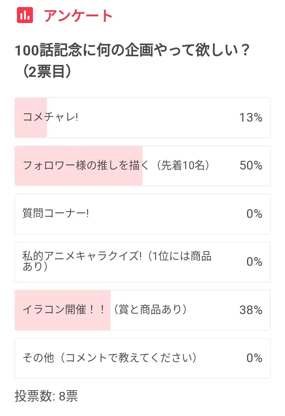Click the 投票数: 8票 vote count
Screen dimensions: 285x416
click(x=46, y=396)
